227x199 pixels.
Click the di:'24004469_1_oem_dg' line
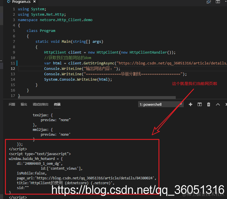(x=40, y=163)
